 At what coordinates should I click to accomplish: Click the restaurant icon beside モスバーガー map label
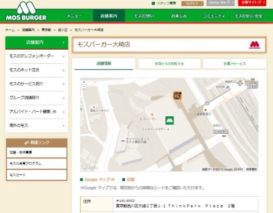coord(152,115)
